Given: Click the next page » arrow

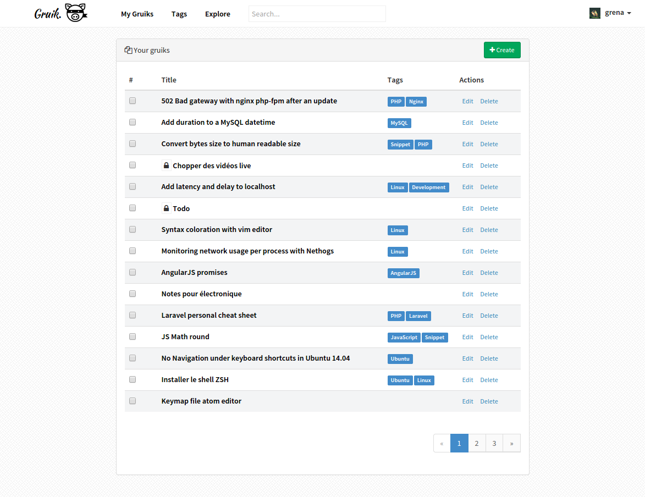Looking at the screenshot, I should (x=511, y=443).
